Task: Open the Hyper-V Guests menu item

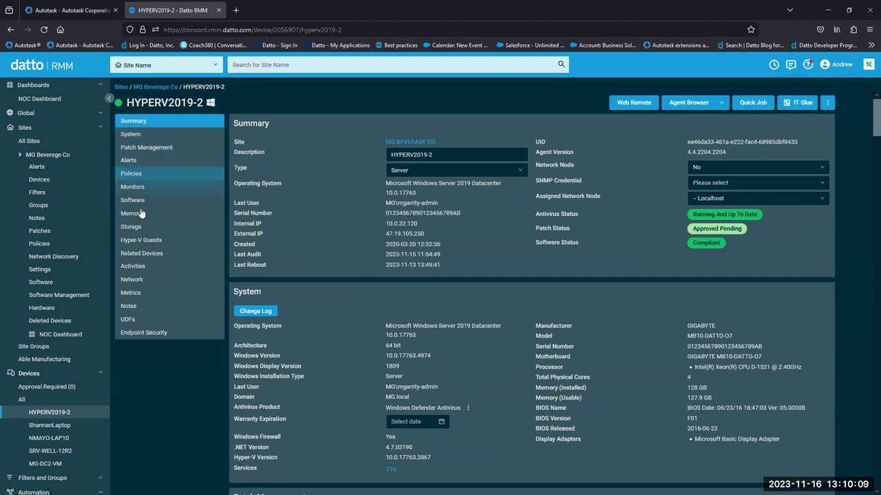Action: tap(169, 240)
